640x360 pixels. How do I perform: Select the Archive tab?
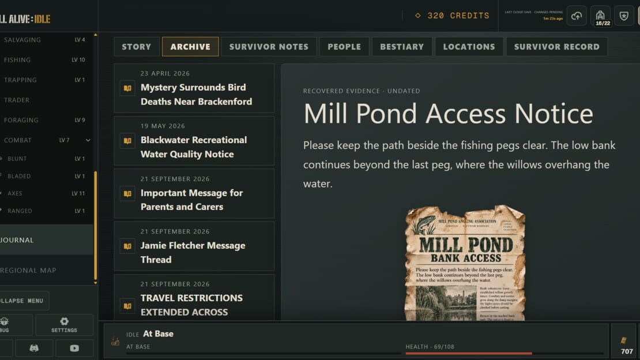pos(190,47)
